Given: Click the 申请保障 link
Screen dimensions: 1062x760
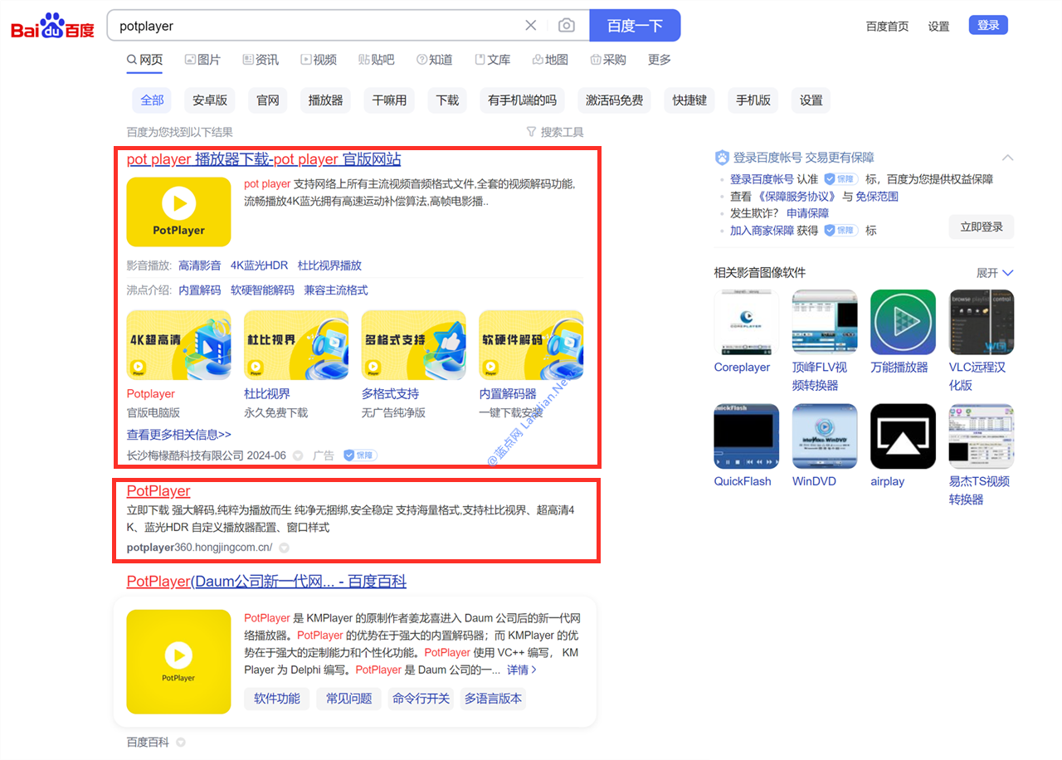Looking at the screenshot, I should (807, 213).
